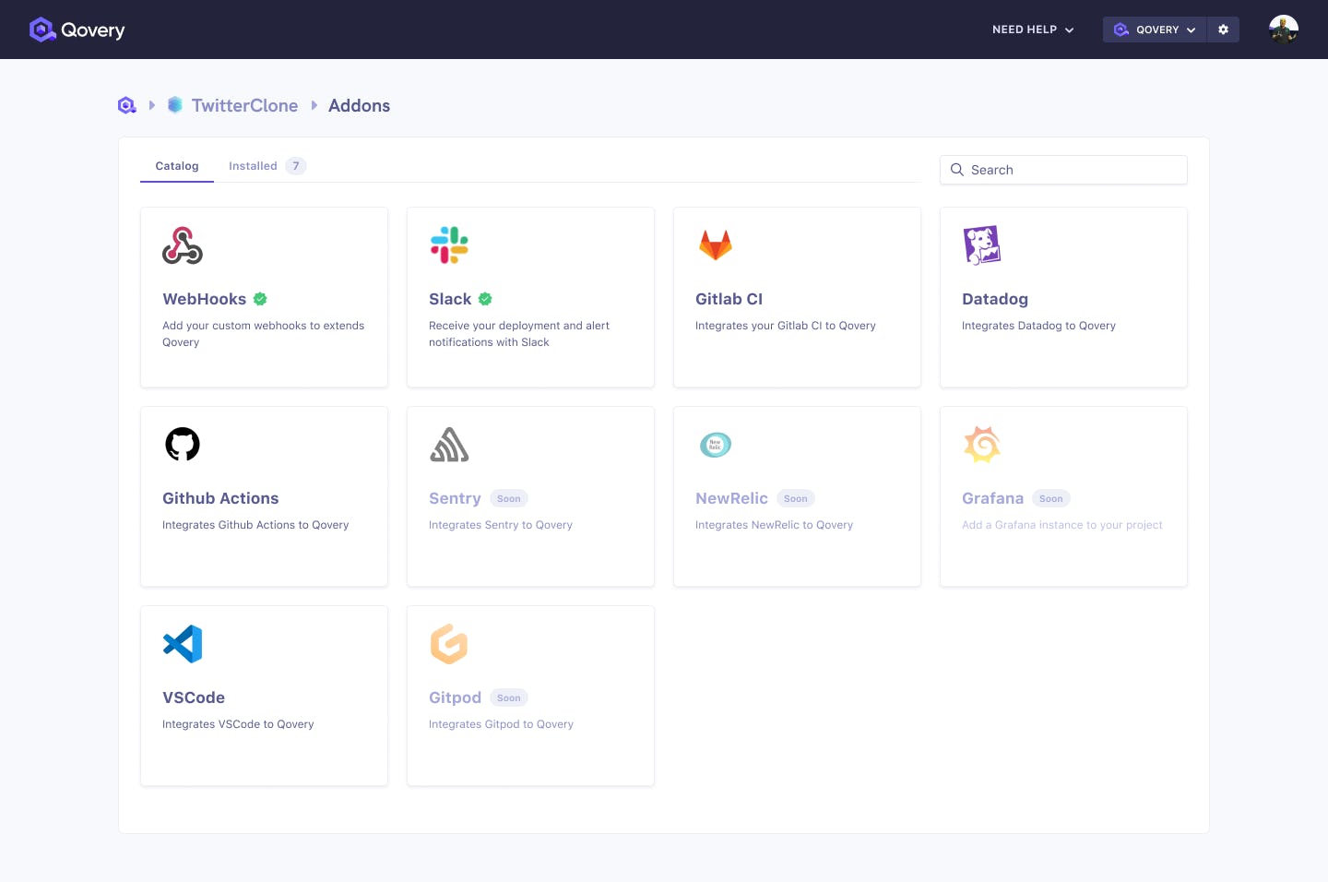Click the addon Search field
Image resolution: width=1328 pixels, height=882 pixels.
tap(1062, 170)
